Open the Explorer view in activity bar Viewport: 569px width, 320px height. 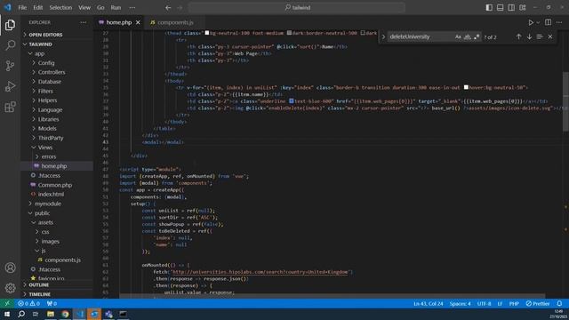click(x=10, y=25)
